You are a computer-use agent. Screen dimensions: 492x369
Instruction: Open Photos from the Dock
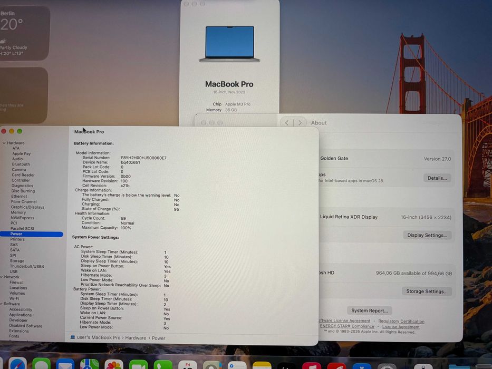pyautogui.click(x=114, y=365)
